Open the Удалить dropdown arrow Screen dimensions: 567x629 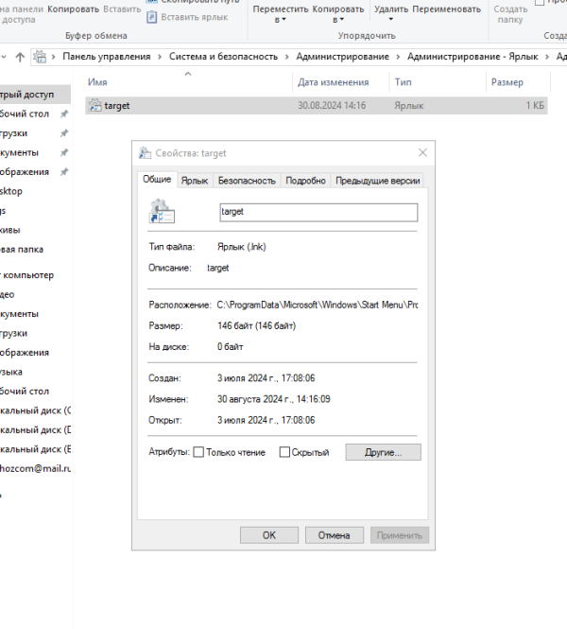pos(390,19)
